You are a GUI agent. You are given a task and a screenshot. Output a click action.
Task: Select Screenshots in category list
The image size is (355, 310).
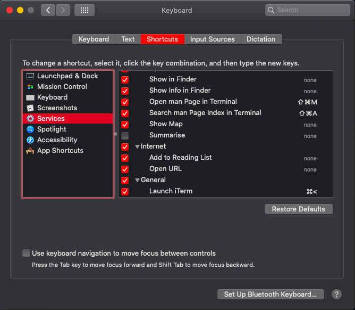click(x=67, y=108)
